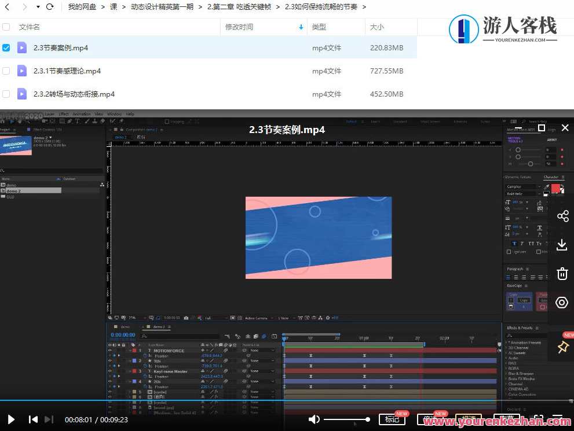Click the trash delete icon in the right sidebar
574x431 pixels.
click(x=561, y=274)
